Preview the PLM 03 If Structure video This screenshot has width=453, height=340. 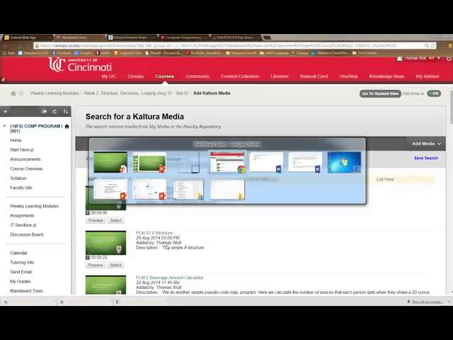[96, 265]
